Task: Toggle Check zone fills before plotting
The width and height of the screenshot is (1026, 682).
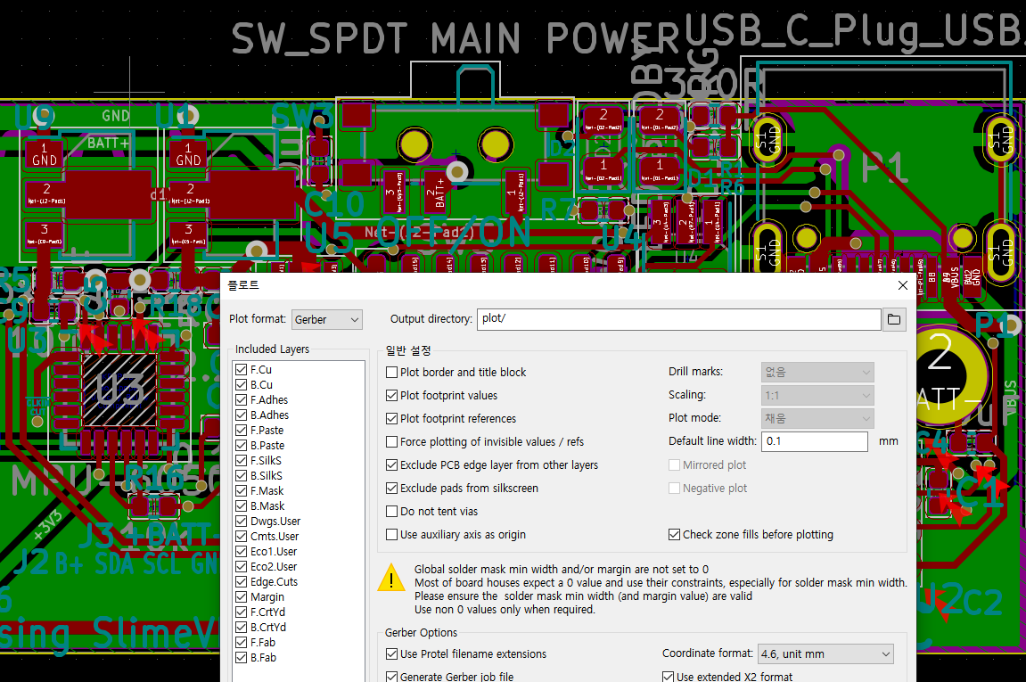Action: point(674,535)
